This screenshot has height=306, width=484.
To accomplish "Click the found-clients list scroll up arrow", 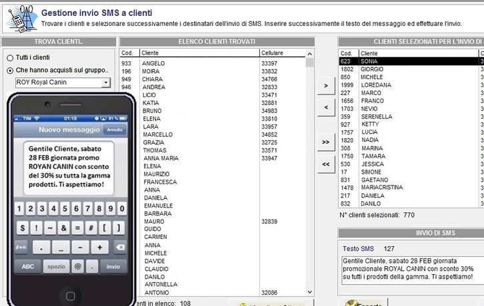I will pyautogui.click(x=309, y=54).
